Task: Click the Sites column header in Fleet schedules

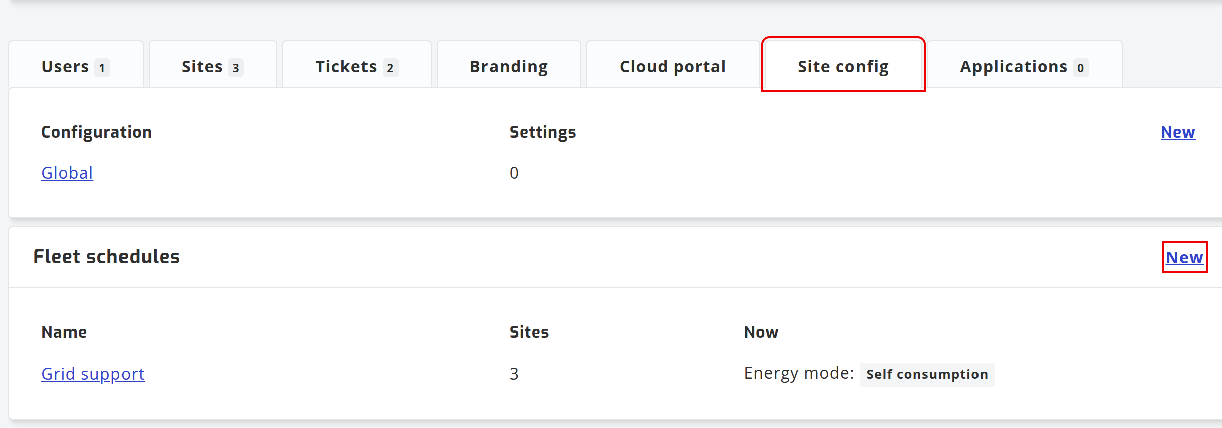Action: pyautogui.click(x=529, y=332)
